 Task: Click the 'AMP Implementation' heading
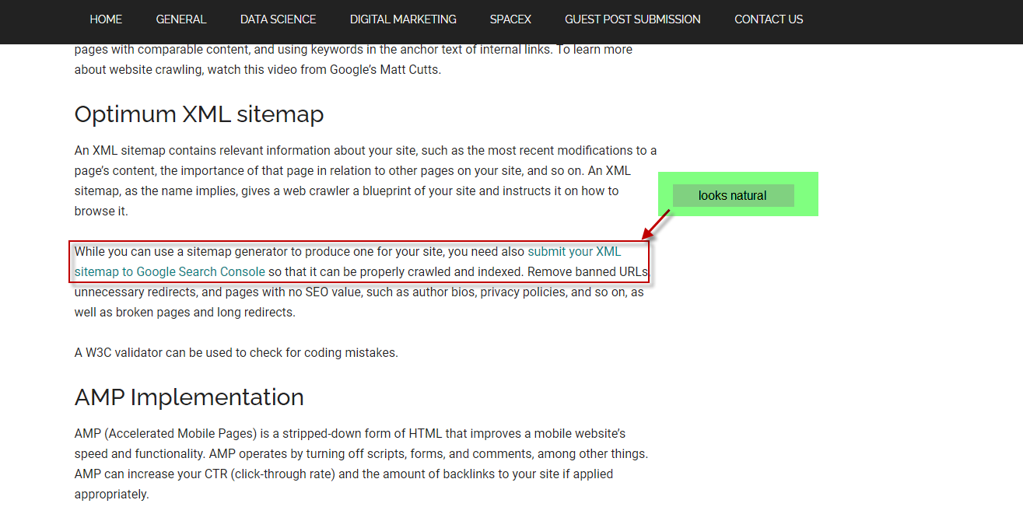(189, 397)
